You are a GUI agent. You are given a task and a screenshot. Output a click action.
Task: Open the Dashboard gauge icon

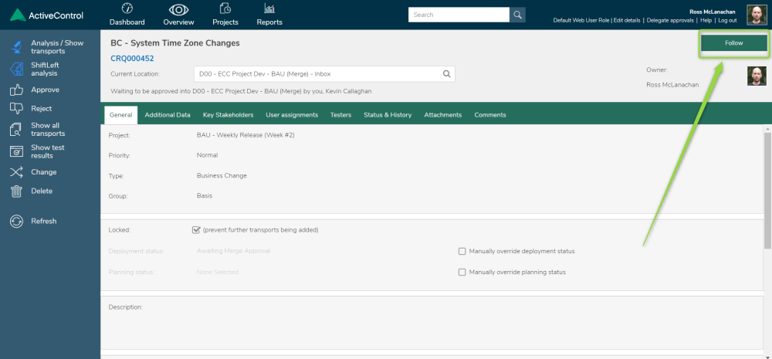pos(127,8)
